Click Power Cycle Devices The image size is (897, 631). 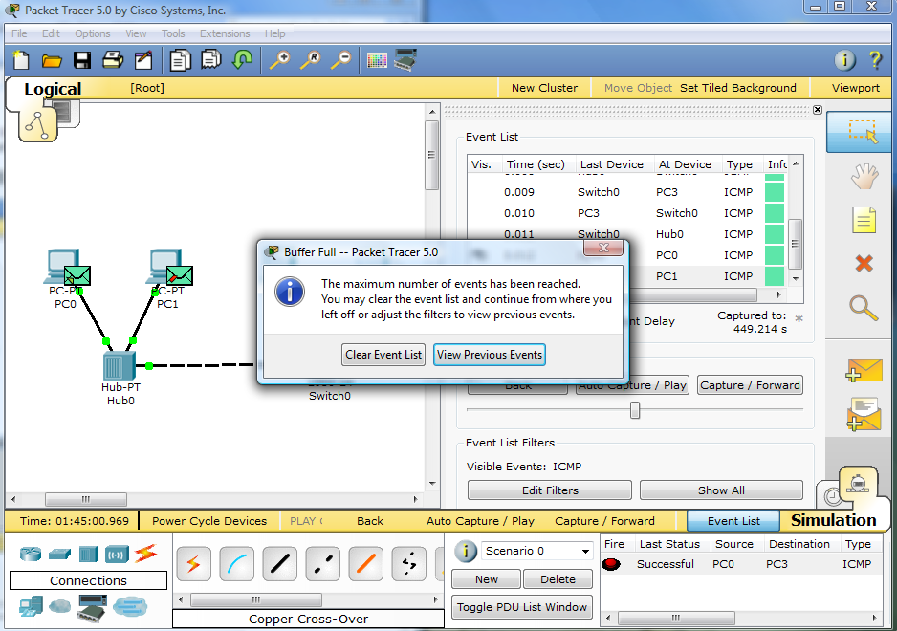(209, 521)
